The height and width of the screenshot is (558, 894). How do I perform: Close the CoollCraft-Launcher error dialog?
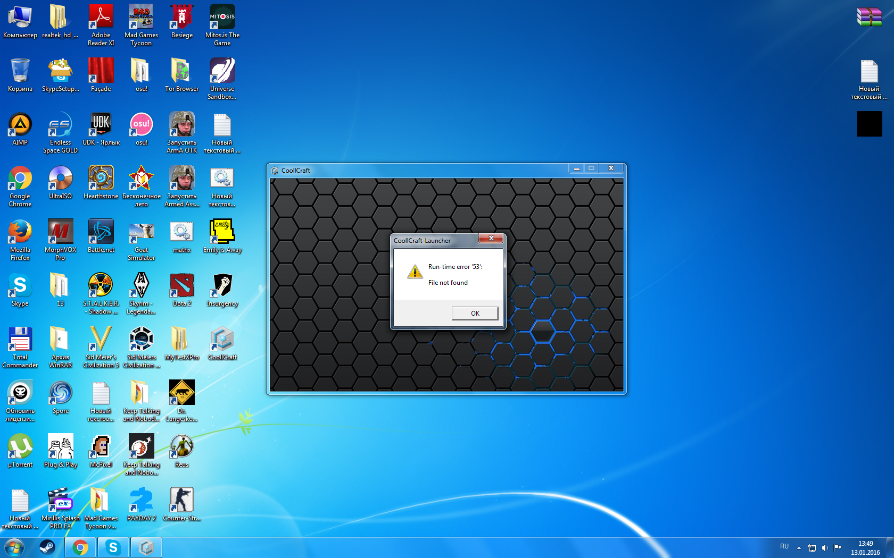(491, 239)
